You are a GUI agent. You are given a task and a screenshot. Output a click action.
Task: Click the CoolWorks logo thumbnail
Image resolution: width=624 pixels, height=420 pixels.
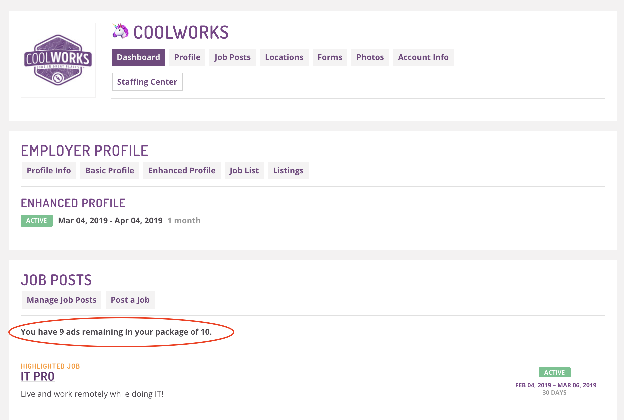[x=58, y=60]
